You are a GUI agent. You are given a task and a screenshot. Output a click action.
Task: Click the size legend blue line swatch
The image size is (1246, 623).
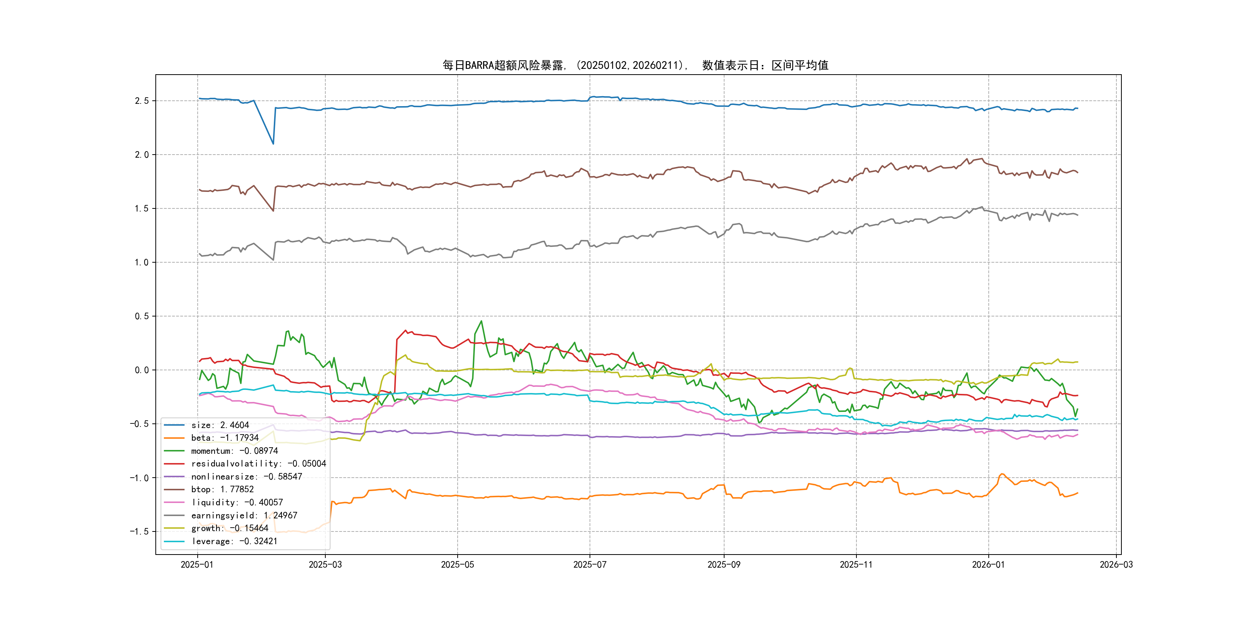pos(174,425)
